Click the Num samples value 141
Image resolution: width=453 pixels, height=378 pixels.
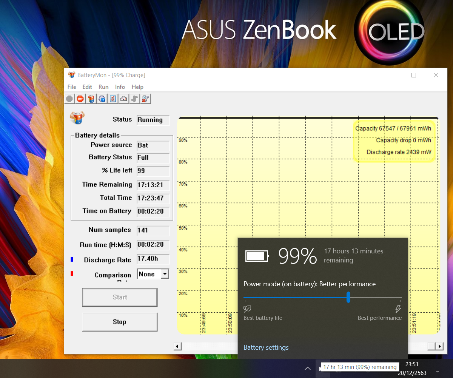(x=153, y=230)
